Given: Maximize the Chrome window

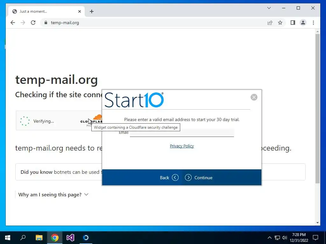Looking at the screenshot, I should tap(298, 8).
